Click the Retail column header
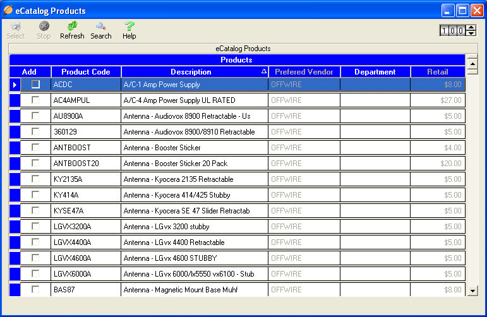The image size is (487, 317). [x=438, y=72]
